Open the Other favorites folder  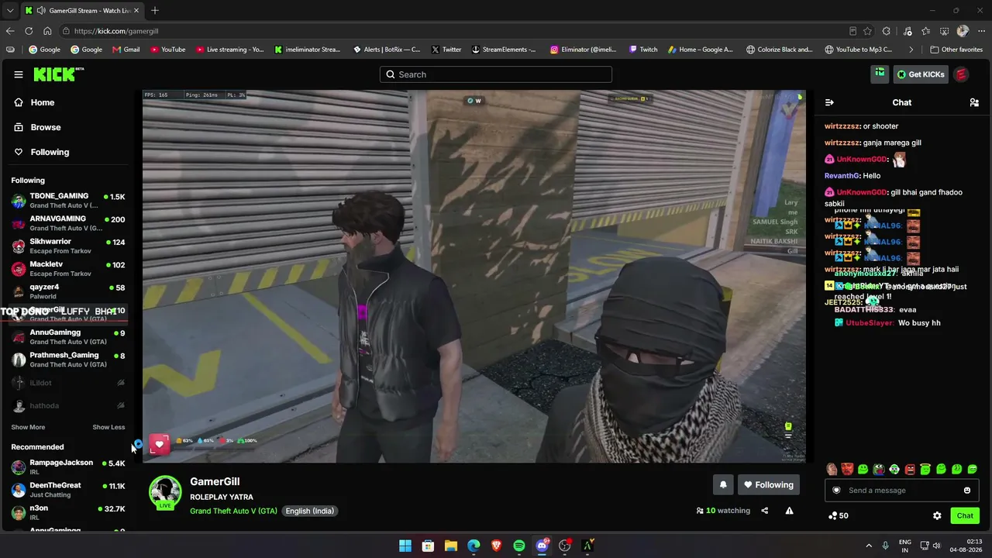coord(956,50)
